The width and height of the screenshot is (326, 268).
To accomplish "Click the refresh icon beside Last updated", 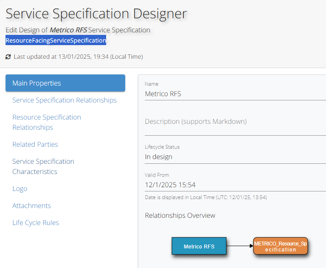I will coord(8,57).
